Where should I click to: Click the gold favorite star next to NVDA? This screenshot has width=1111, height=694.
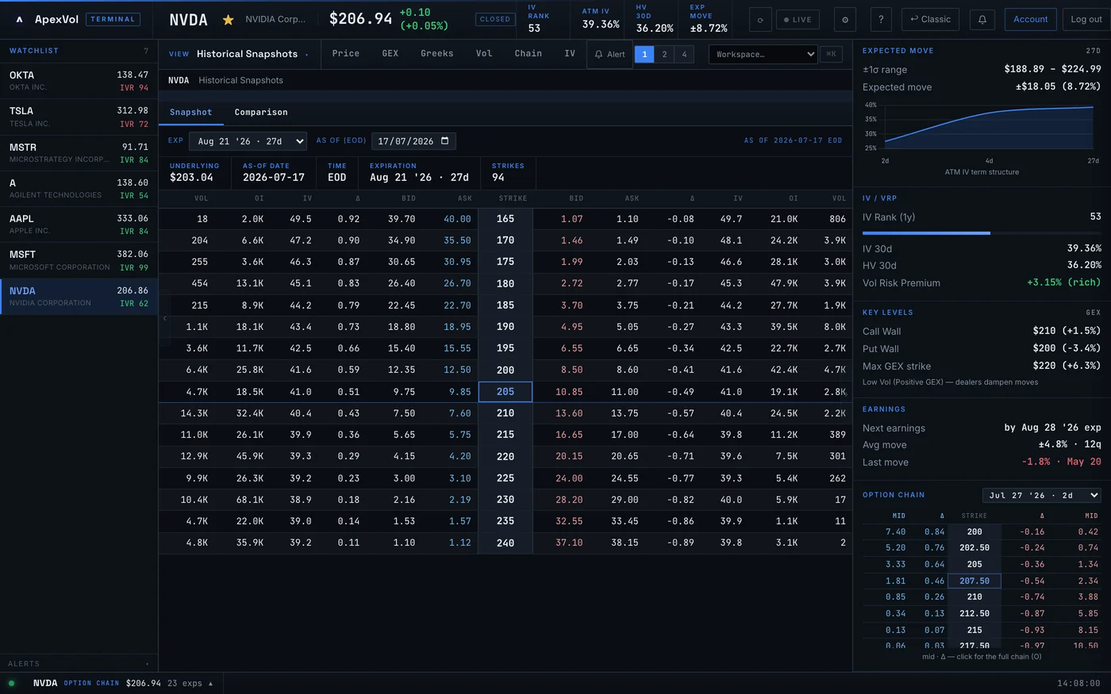click(x=228, y=20)
